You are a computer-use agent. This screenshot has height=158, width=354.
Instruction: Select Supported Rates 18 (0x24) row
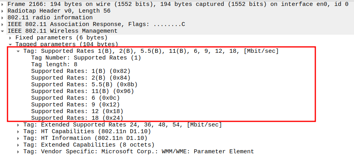[x=77, y=118]
